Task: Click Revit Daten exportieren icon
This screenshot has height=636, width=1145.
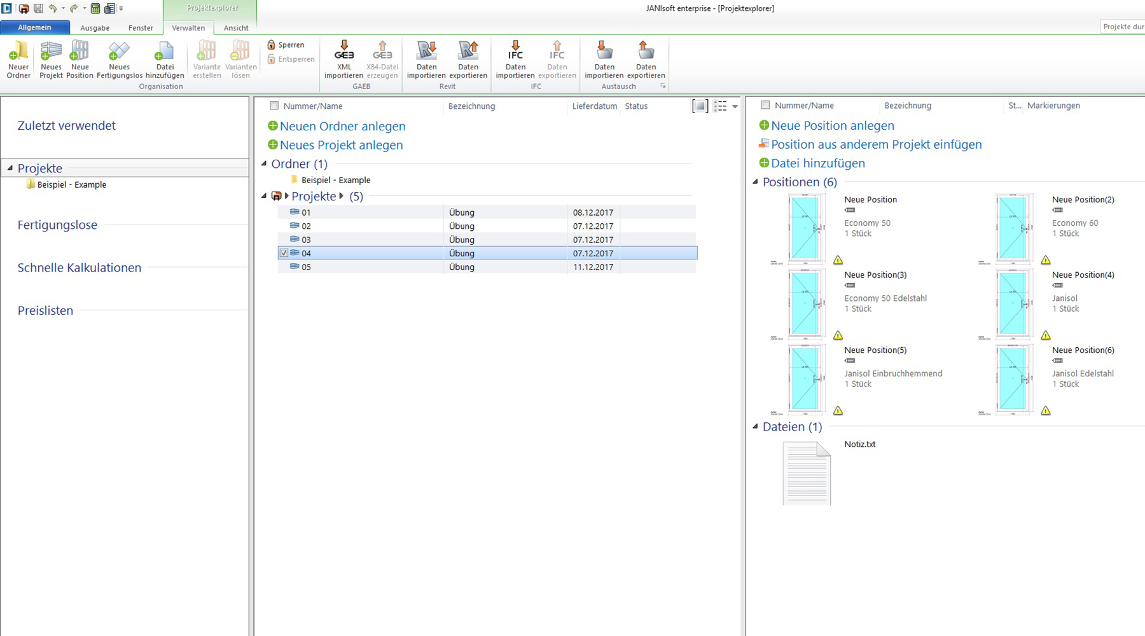Action: click(468, 51)
